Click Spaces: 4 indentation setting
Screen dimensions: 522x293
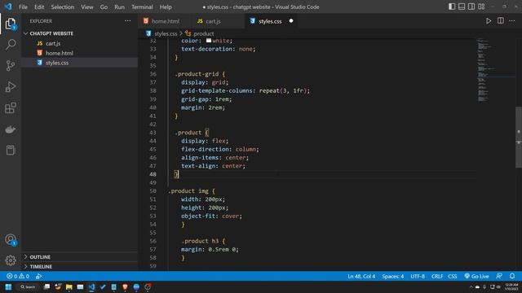click(393, 276)
